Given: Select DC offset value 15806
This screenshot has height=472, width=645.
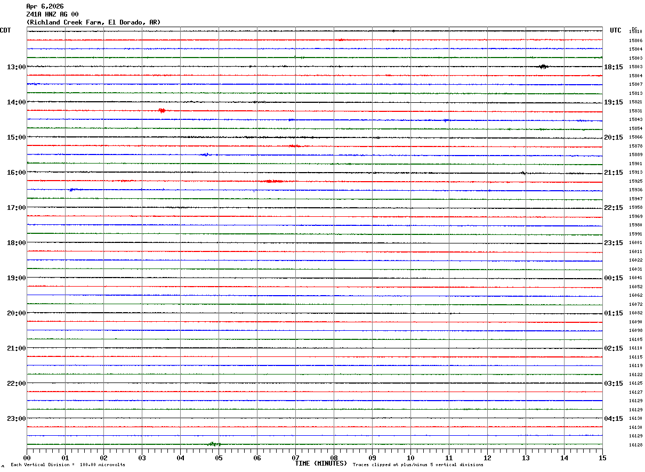Looking at the screenshot, I should pyautogui.click(x=635, y=40).
